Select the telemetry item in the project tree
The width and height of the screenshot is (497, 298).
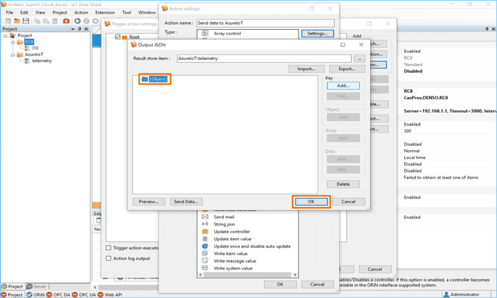(x=42, y=61)
